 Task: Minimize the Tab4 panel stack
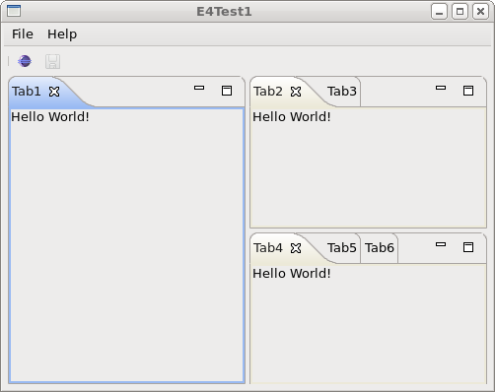pos(441,244)
